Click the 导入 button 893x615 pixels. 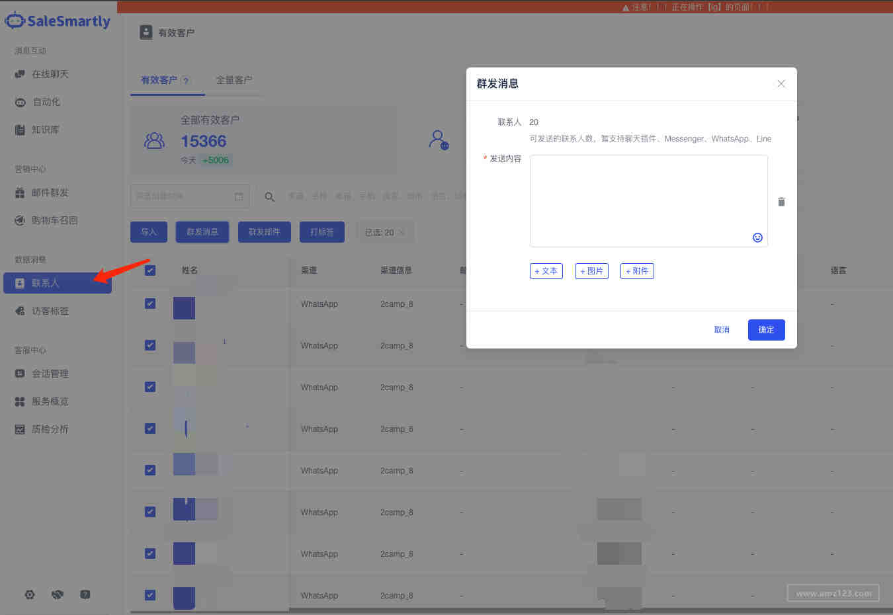[x=149, y=232]
